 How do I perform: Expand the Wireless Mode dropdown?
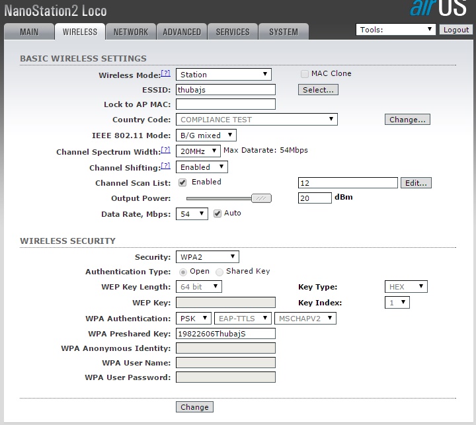223,75
